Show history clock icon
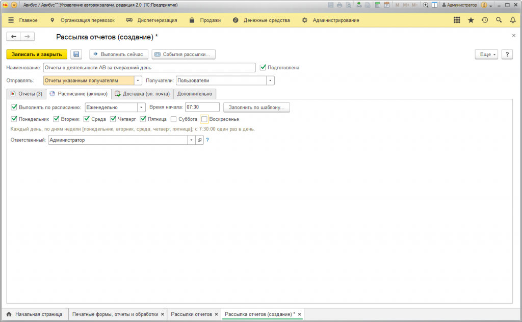 (485, 20)
